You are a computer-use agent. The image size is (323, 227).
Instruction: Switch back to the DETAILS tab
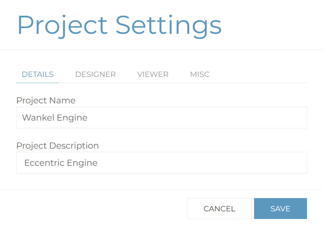(x=38, y=74)
